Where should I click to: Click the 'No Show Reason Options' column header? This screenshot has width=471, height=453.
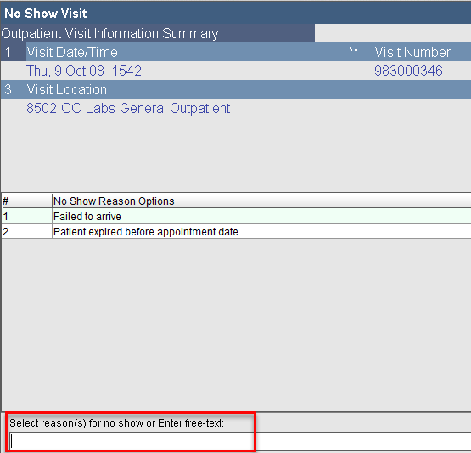[x=261, y=201]
